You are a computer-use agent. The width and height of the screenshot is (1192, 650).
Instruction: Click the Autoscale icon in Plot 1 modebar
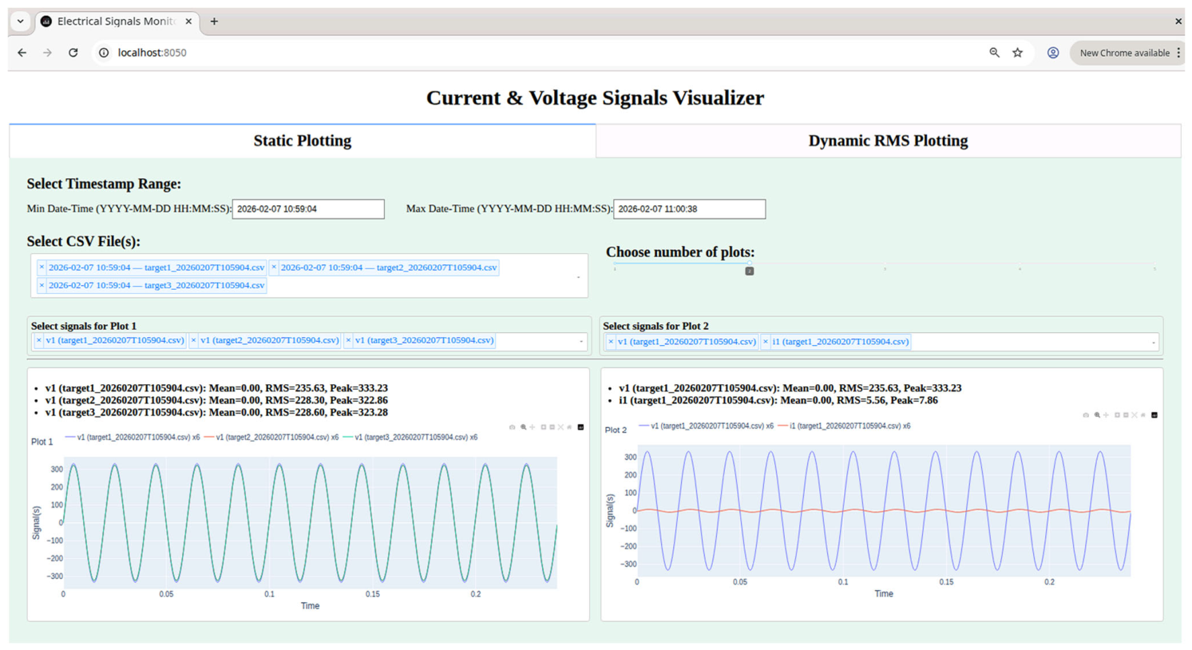tap(560, 427)
